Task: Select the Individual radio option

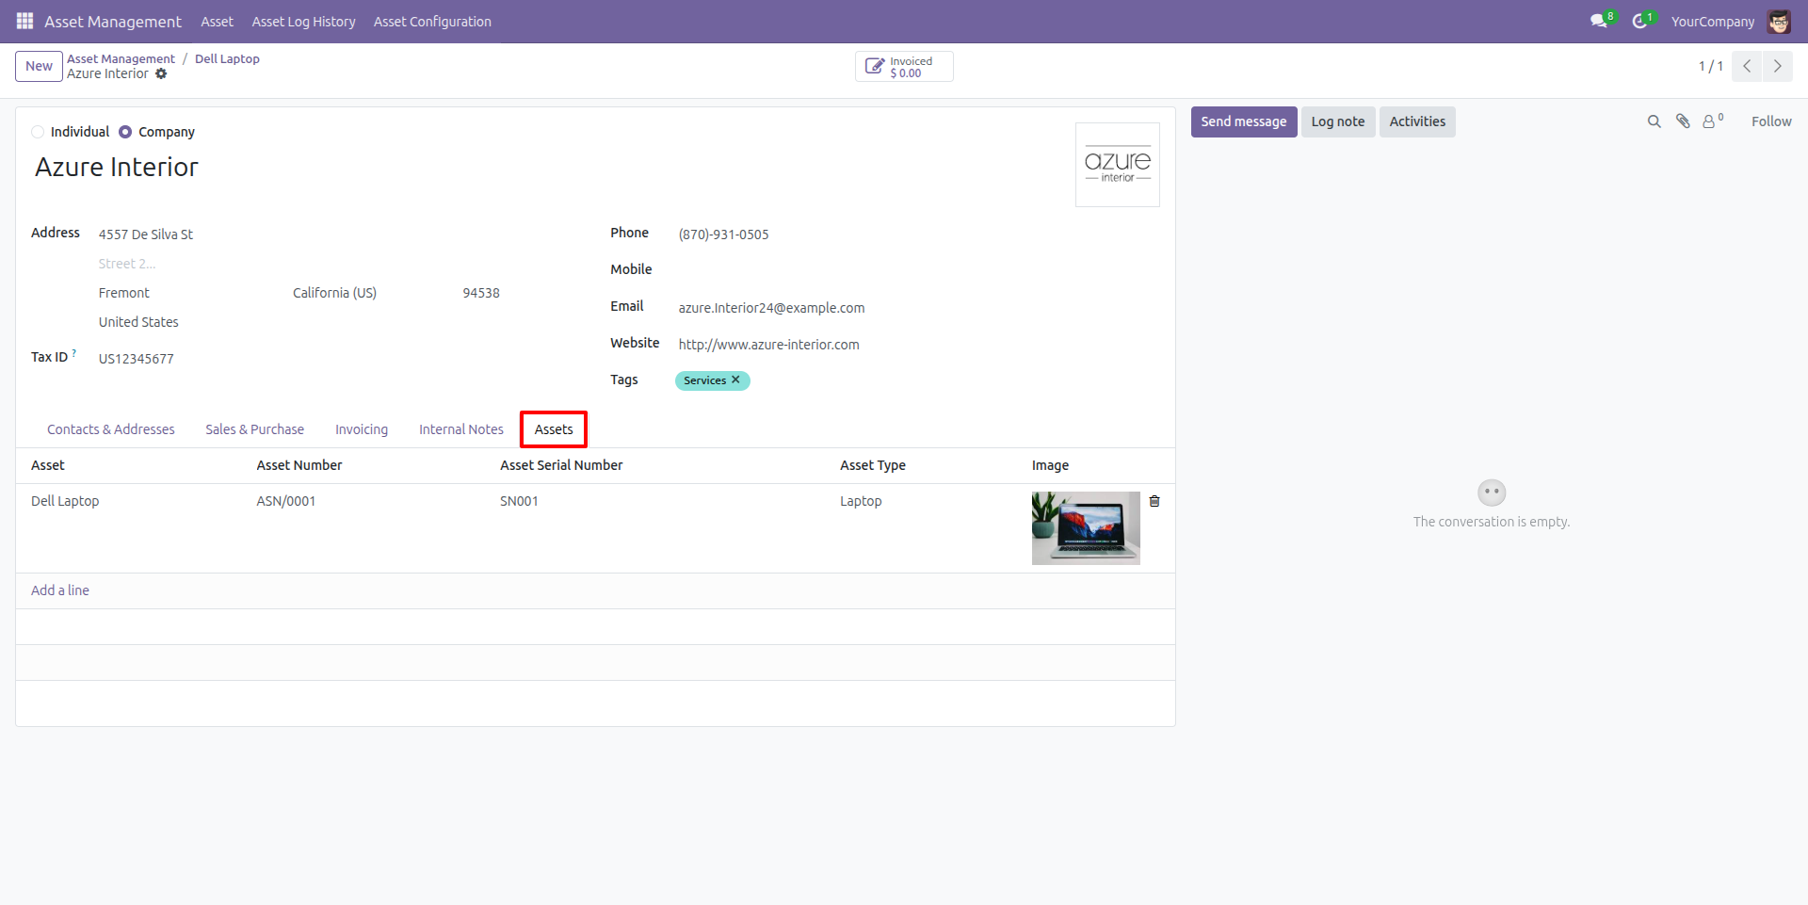Action: 38,132
